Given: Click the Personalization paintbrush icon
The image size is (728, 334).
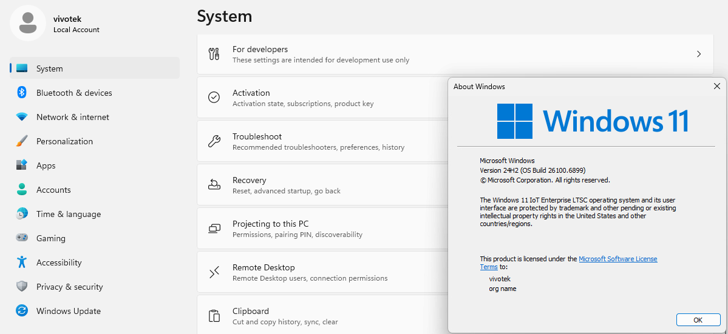Looking at the screenshot, I should coord(22,141).
